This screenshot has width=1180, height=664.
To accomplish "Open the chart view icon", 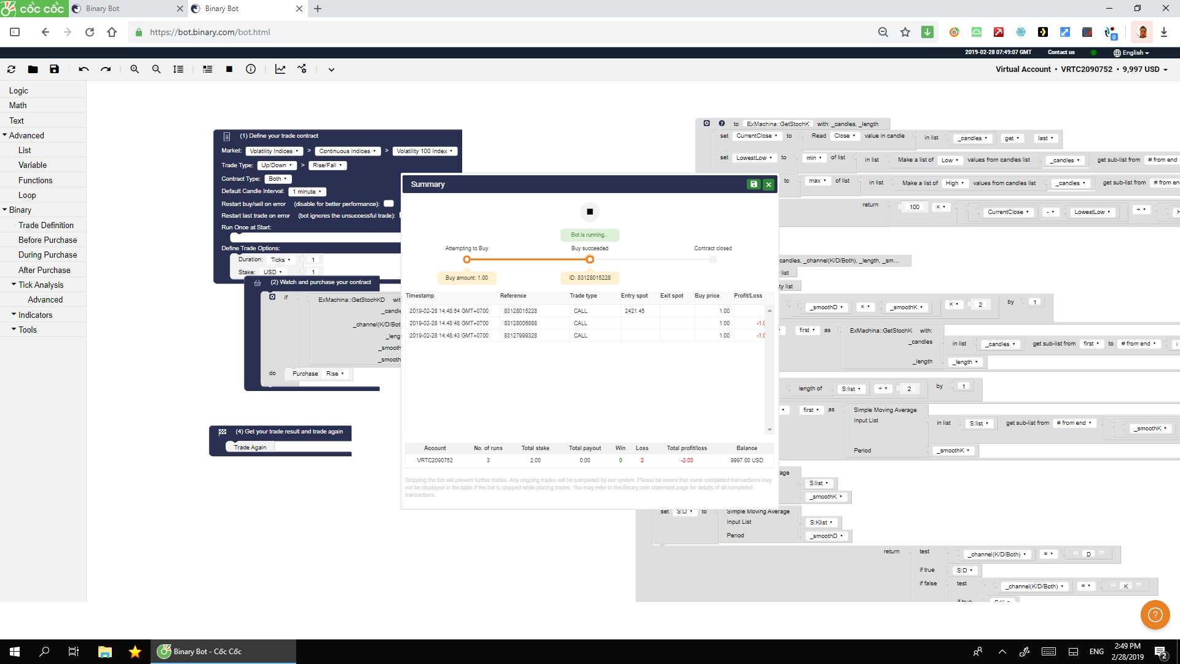I will (x=280, y=69).
